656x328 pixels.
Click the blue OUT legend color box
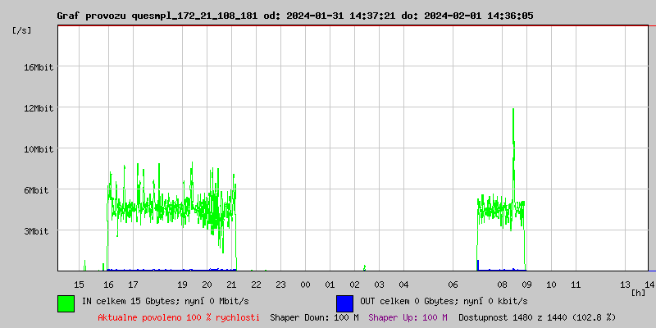[x=344, y=303]
